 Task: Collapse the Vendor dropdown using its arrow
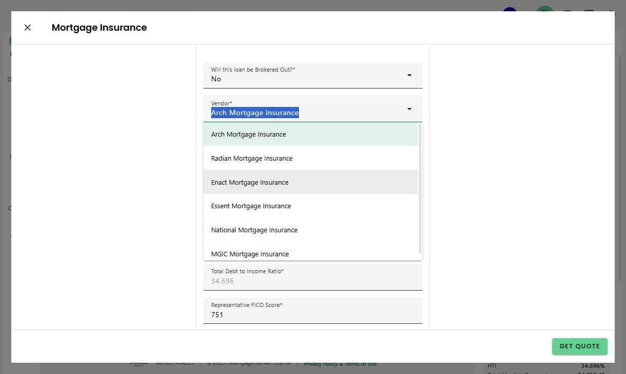coord(409,109)
